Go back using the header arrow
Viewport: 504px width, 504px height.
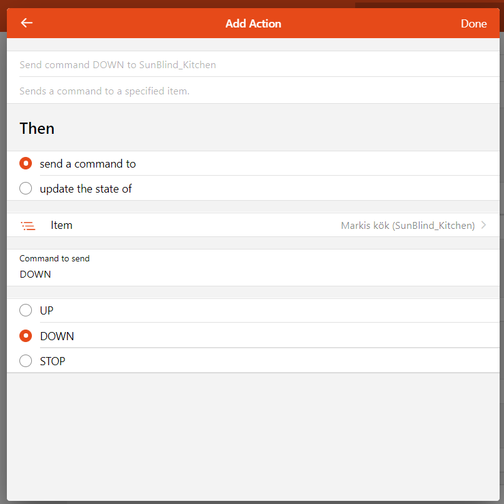pos(26,23)
